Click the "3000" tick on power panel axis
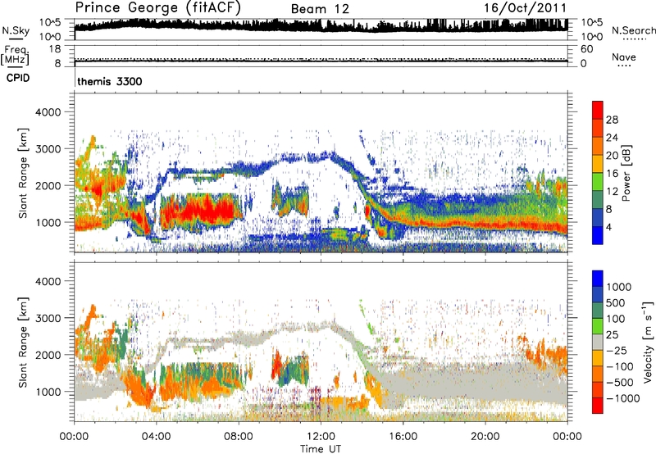Image resolution: width=656 pixels, height=454 pixels. [x=48, y=149]
